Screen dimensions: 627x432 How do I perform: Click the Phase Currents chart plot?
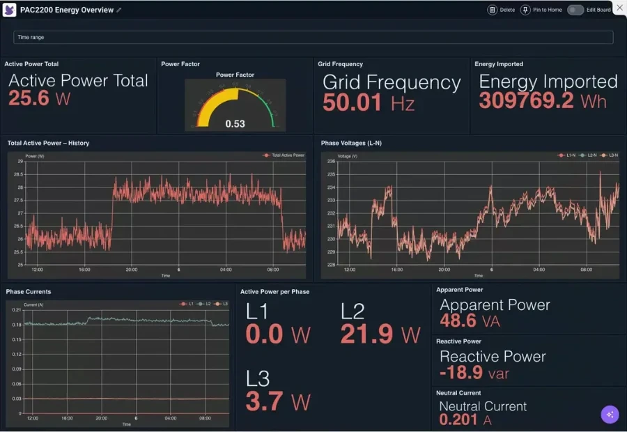coord(126,362)
